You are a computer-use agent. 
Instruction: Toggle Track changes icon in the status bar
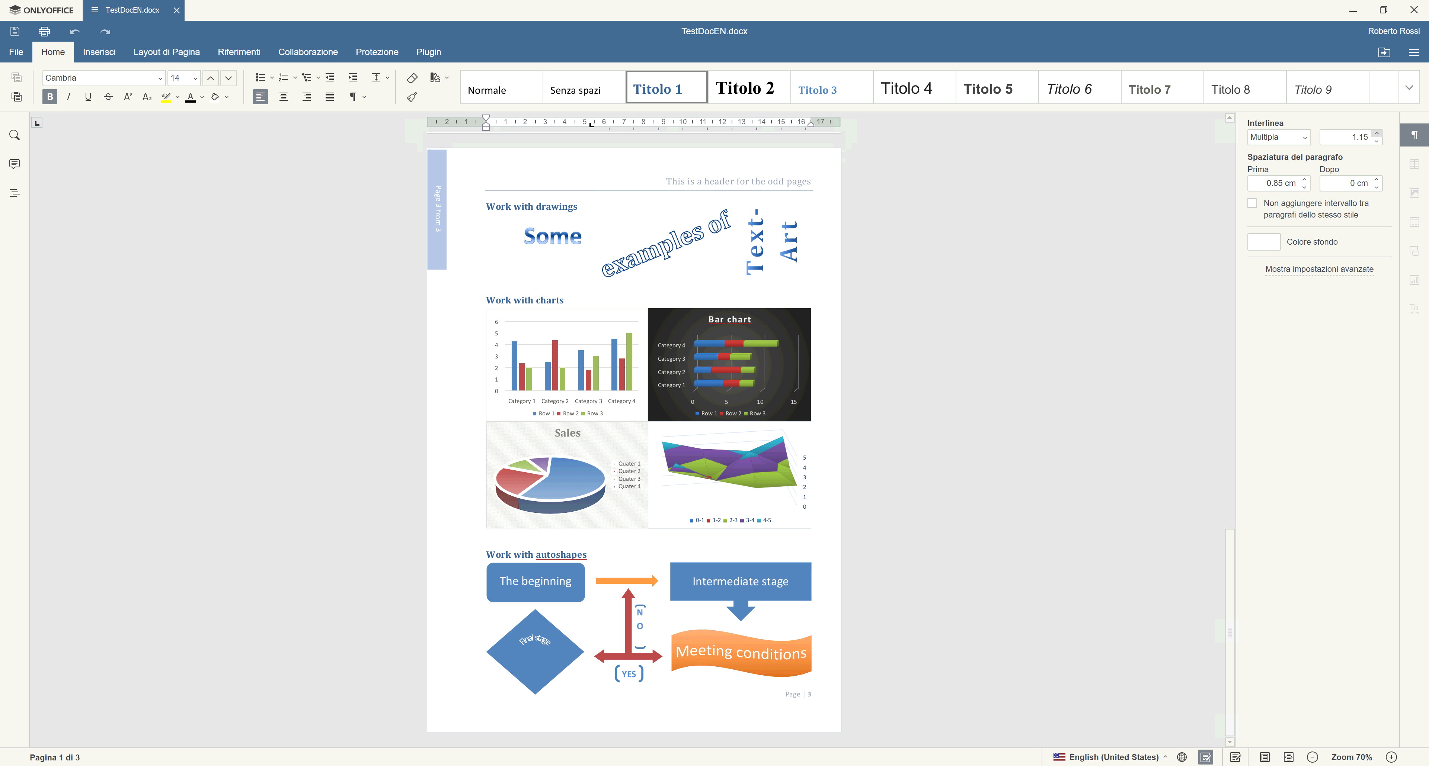(1235, 757)
